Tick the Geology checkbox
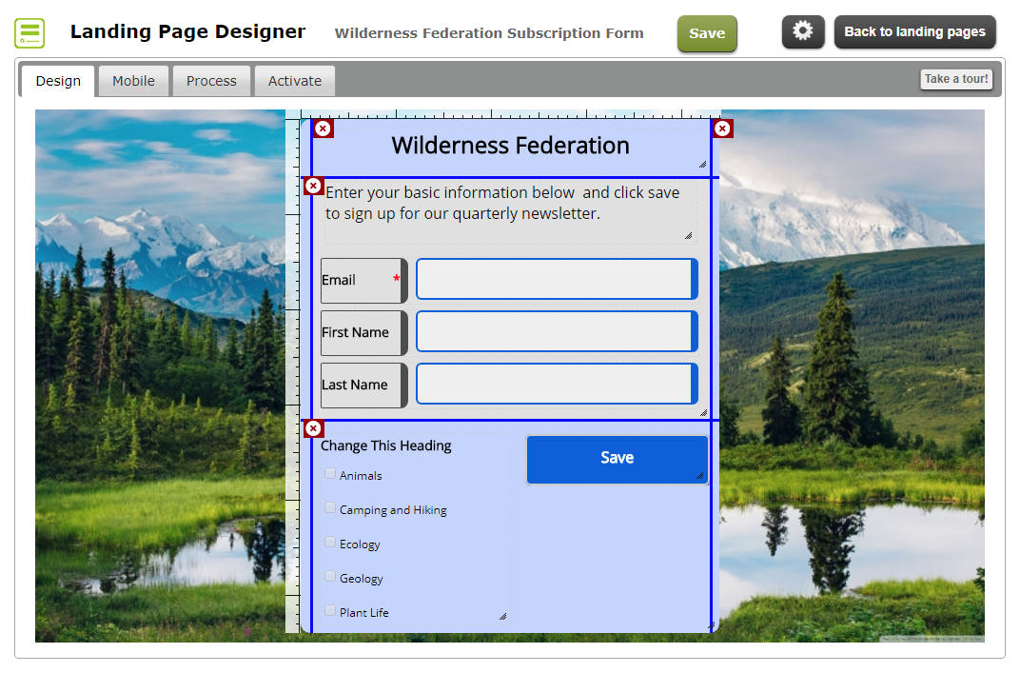The image size is (1020, 673). click(x=330, y=577)
